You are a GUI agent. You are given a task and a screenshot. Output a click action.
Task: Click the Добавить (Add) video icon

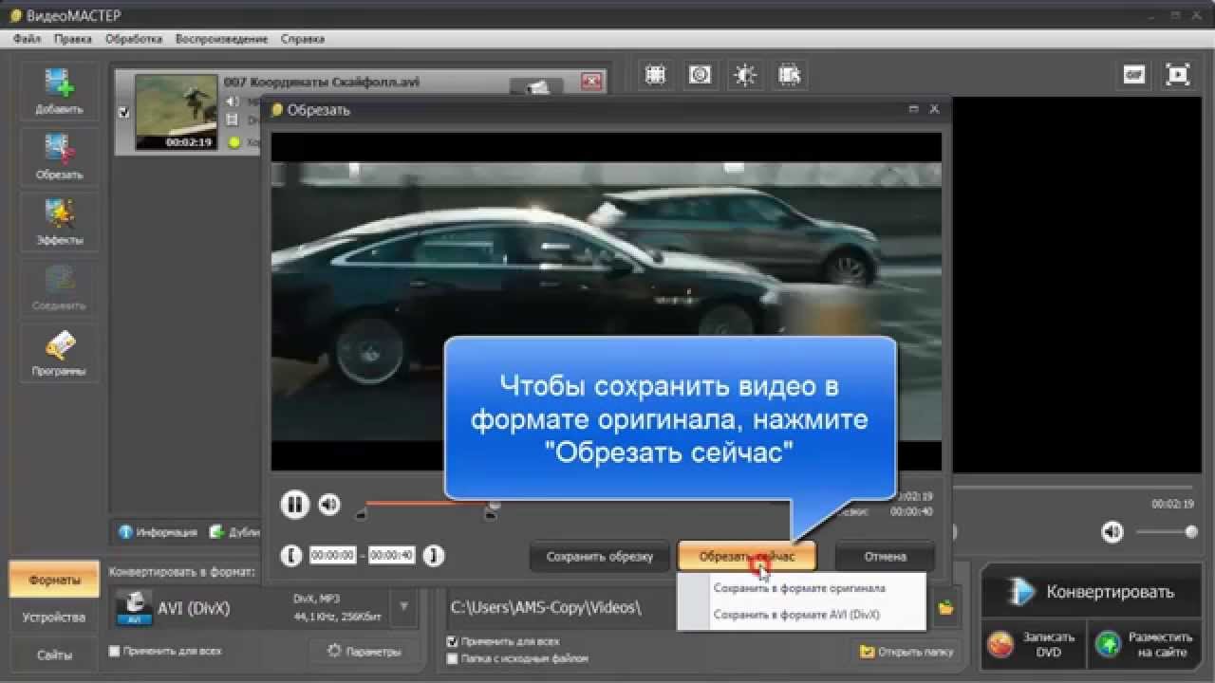click(x=60, y=91)
